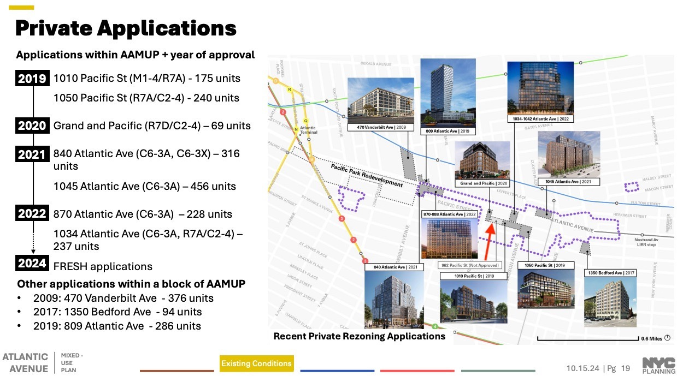Click the red section bar in footer

pos(417,371)
